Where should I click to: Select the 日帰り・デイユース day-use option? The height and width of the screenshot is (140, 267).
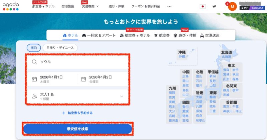coord(60,48)
